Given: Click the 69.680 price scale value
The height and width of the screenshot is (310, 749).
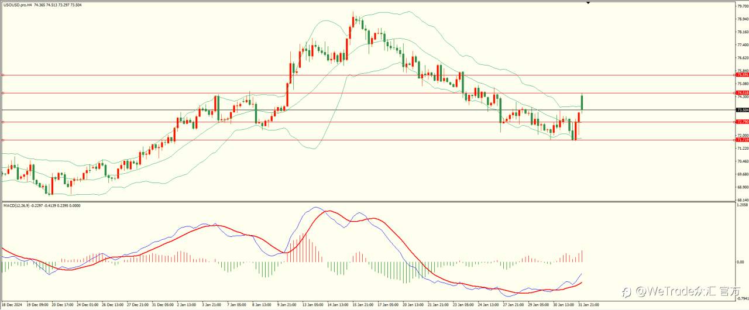Looking at the screenshot, I should pos(743,174).
